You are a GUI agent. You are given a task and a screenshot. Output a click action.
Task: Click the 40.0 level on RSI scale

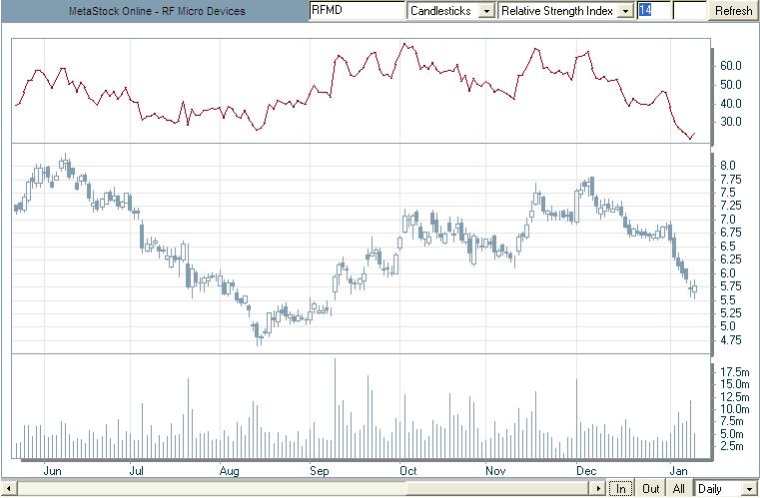point(731,103)
